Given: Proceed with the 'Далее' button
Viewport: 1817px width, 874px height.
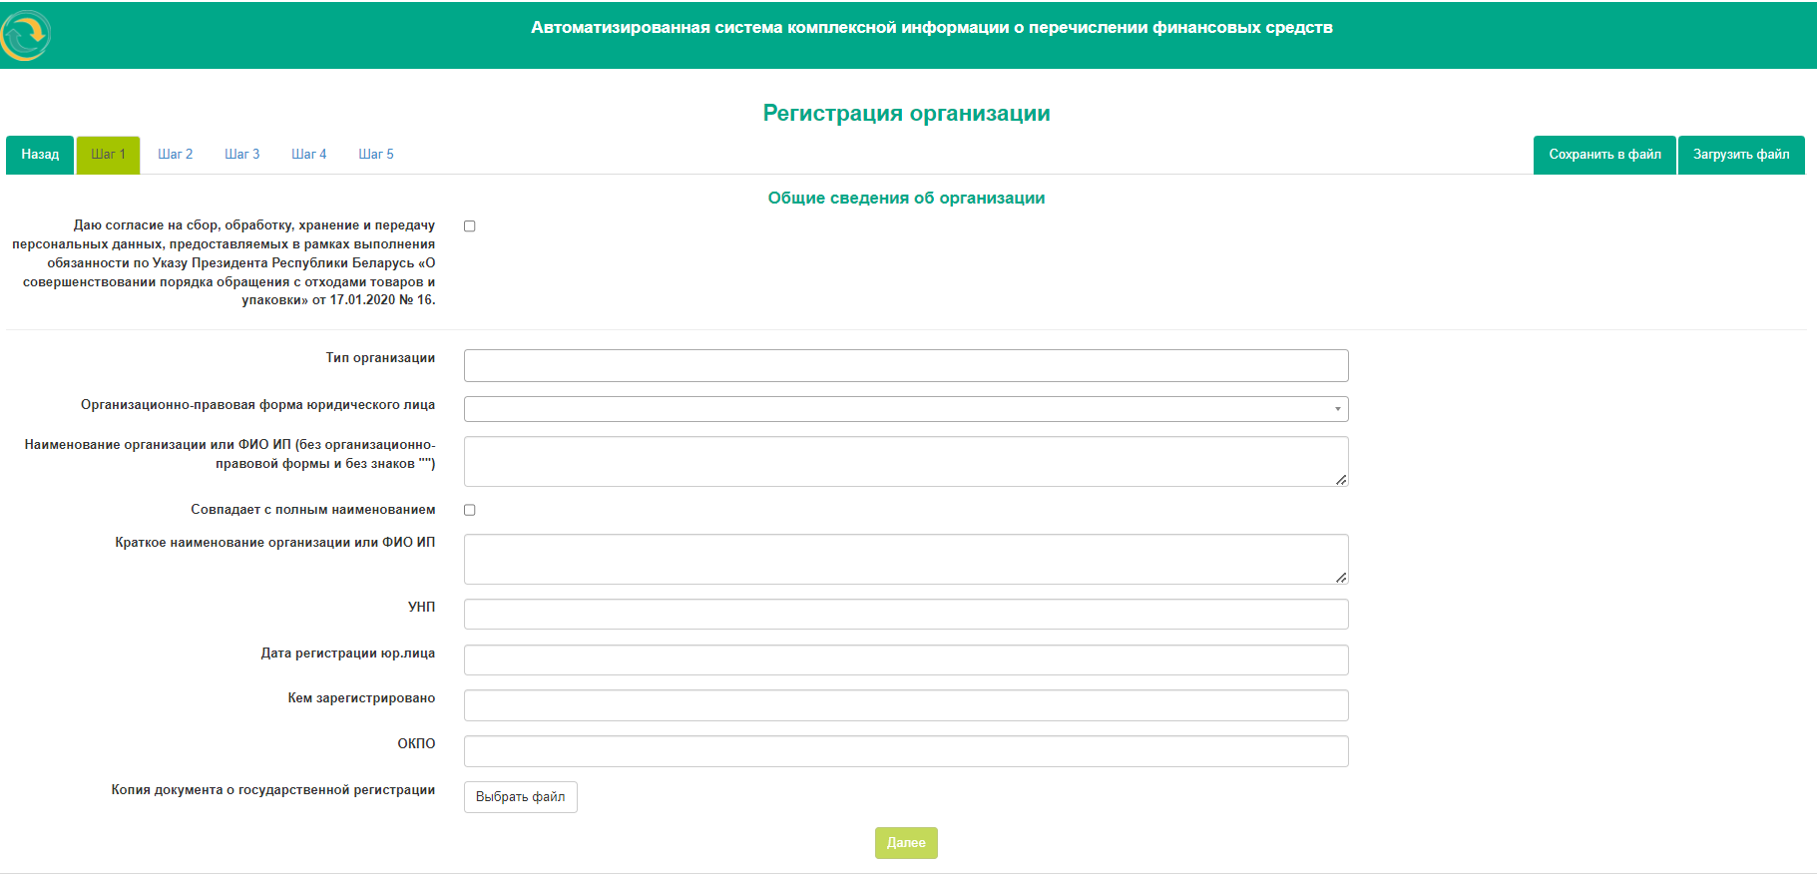Looking at the screenshot, I should pos(906,843).
